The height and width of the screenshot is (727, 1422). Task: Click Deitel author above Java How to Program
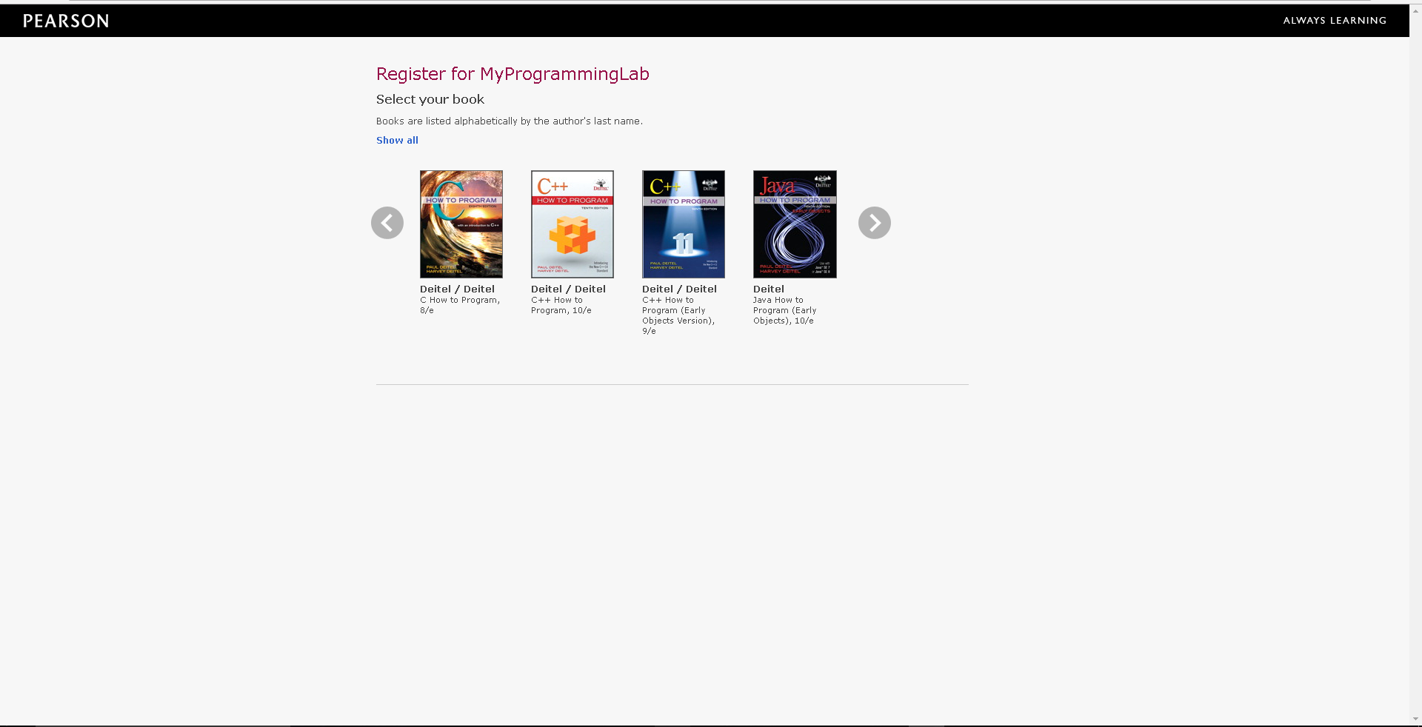(x=769, y=289)
